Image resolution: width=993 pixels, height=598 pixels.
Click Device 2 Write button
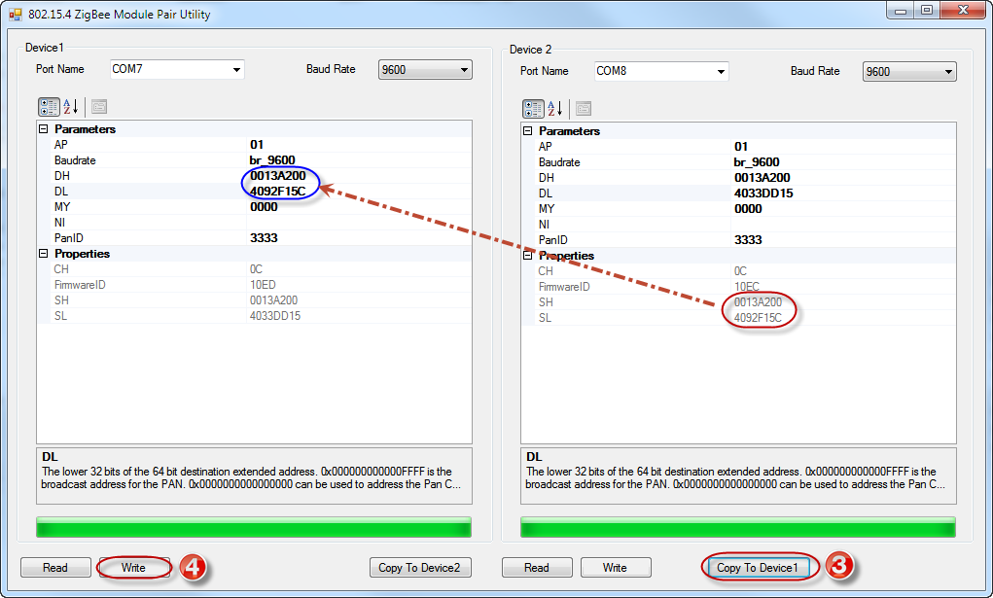tap(616, 568)
